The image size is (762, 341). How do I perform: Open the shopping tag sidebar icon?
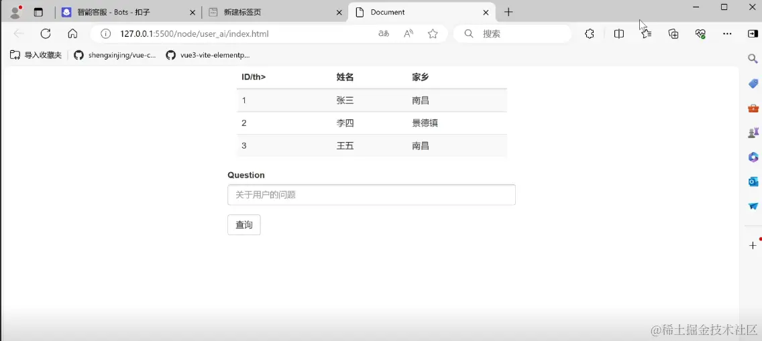[x=753, y=83]
